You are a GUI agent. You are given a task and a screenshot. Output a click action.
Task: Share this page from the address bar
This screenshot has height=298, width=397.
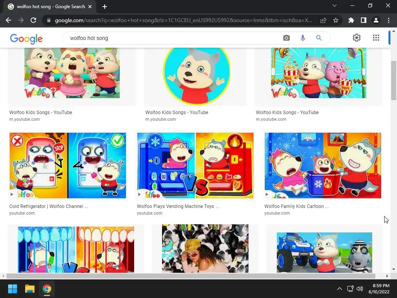click(x=323, y=20)
